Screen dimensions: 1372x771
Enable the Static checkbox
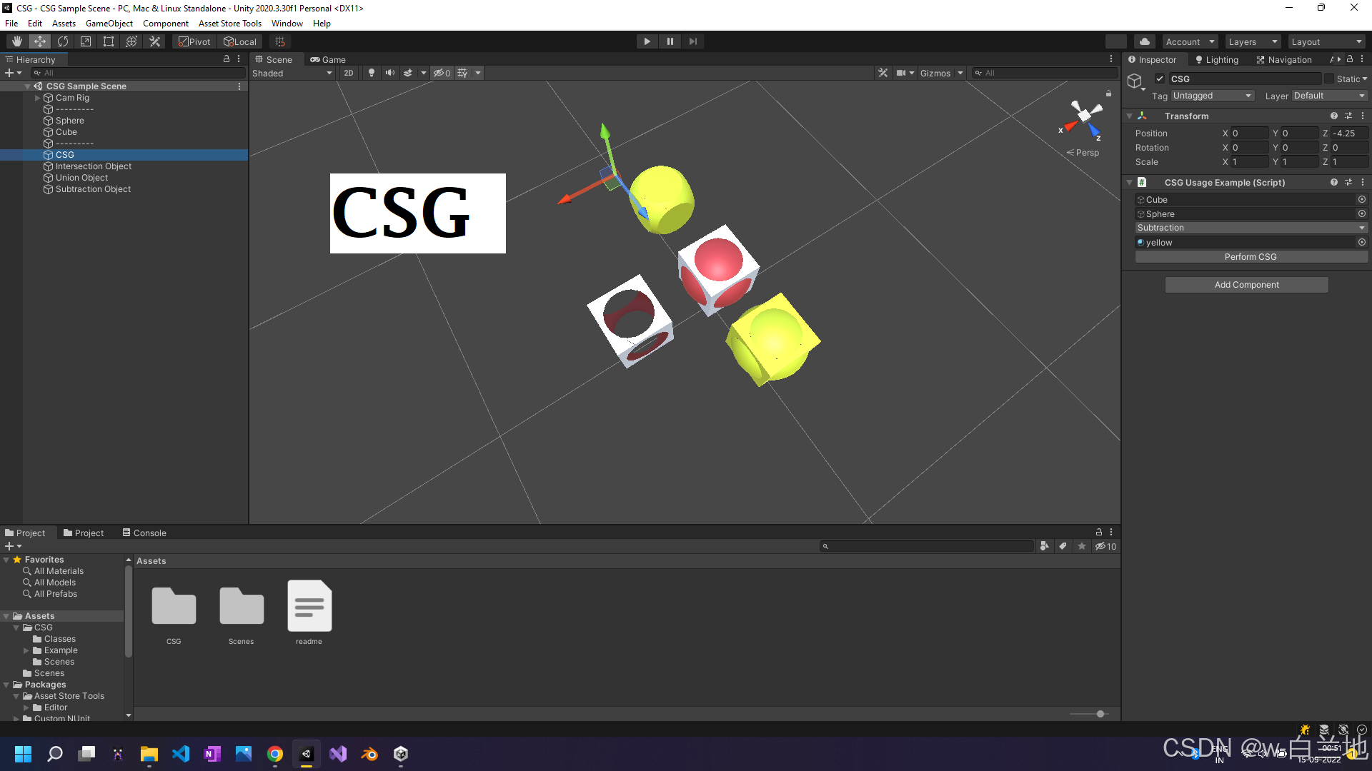pyautogui.click(x=1329, y=79)
